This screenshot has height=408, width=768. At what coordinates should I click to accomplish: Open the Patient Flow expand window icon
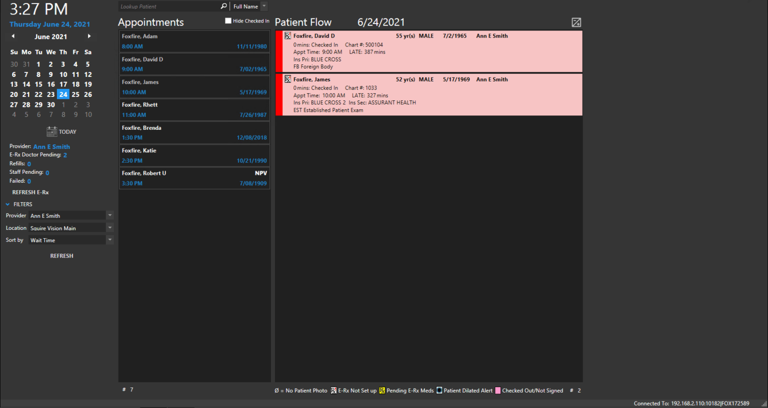pos(576,22)
